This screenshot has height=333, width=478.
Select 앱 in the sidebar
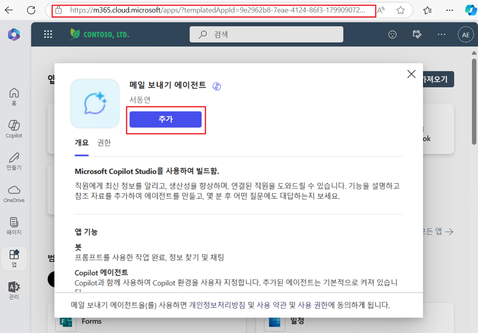click(14, 258)
